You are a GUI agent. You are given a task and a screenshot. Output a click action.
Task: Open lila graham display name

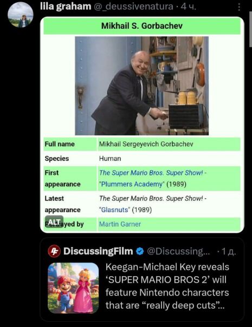66,6
